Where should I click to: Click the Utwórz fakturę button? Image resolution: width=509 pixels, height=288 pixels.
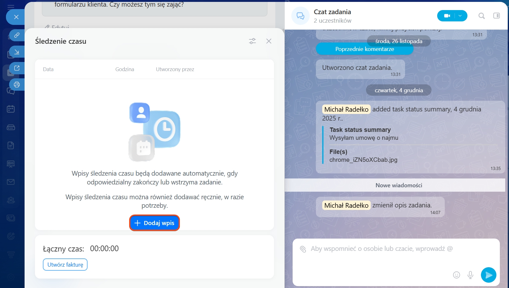tap(65, 265)
